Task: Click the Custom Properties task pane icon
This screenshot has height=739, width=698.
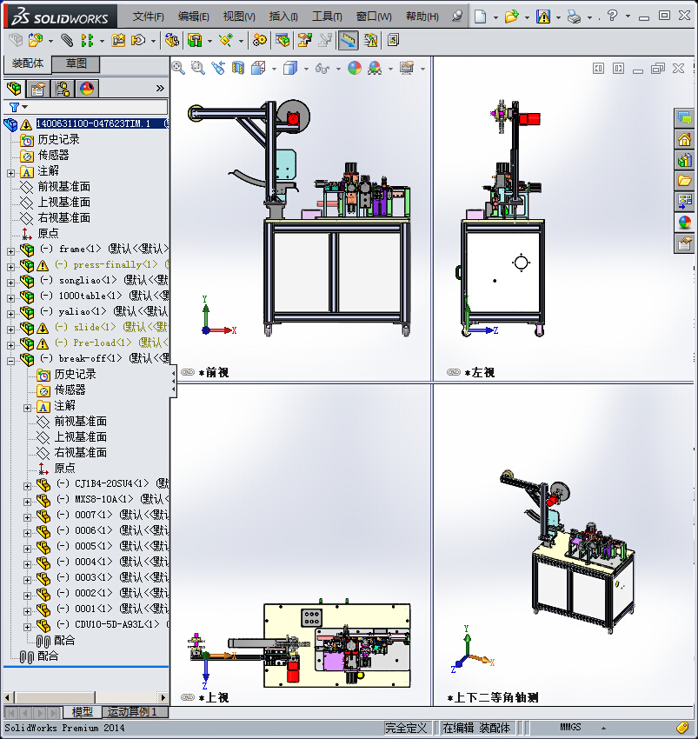Action: coord(684,243)
